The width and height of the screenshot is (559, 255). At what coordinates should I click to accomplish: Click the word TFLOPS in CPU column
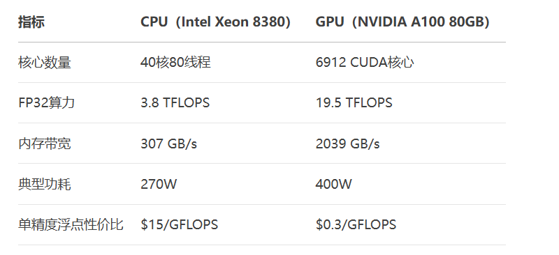pyautogui.click(x=186, y=103)
